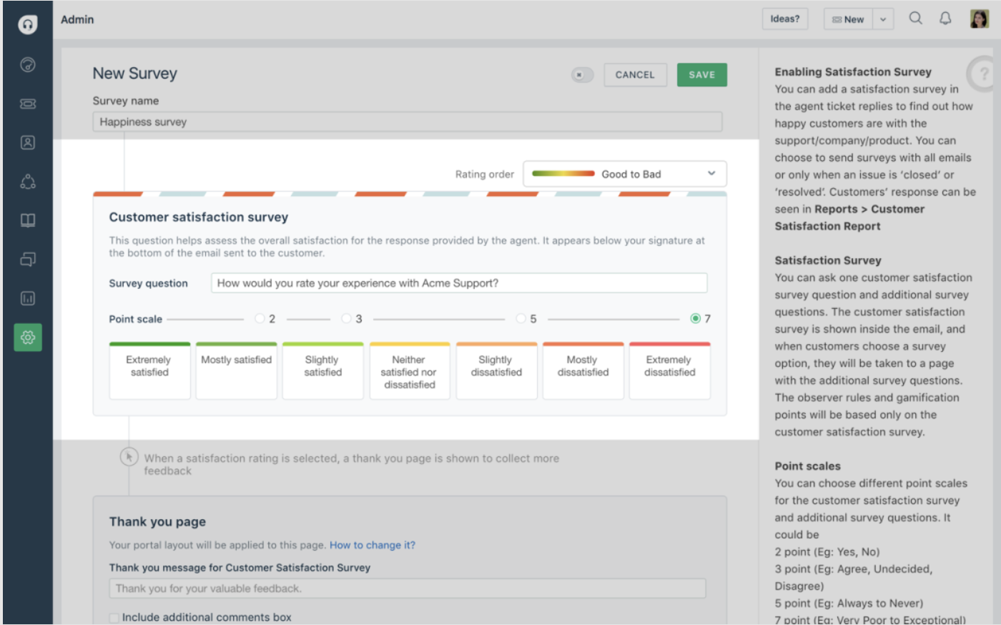Open the Solutions book icon in the sidebar
1001x625 pixels.
28,220
